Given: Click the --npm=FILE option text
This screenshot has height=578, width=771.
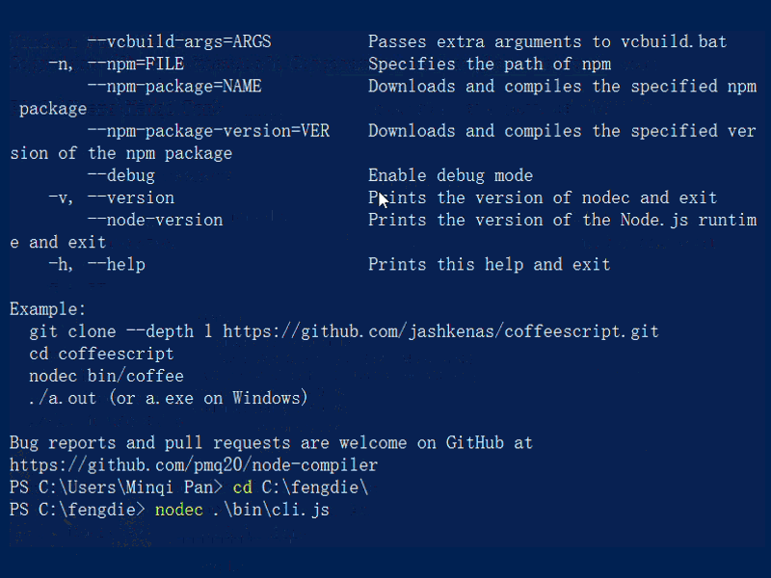Looking at the screenshot, I should pyautogui.click(x=136, y=64).
